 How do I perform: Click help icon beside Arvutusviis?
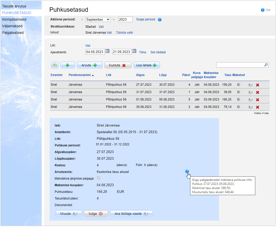coord(187,172)
